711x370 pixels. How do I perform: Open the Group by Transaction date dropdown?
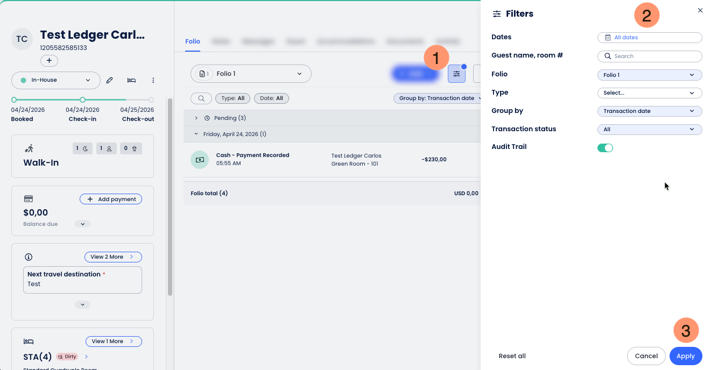coord(438,98)
